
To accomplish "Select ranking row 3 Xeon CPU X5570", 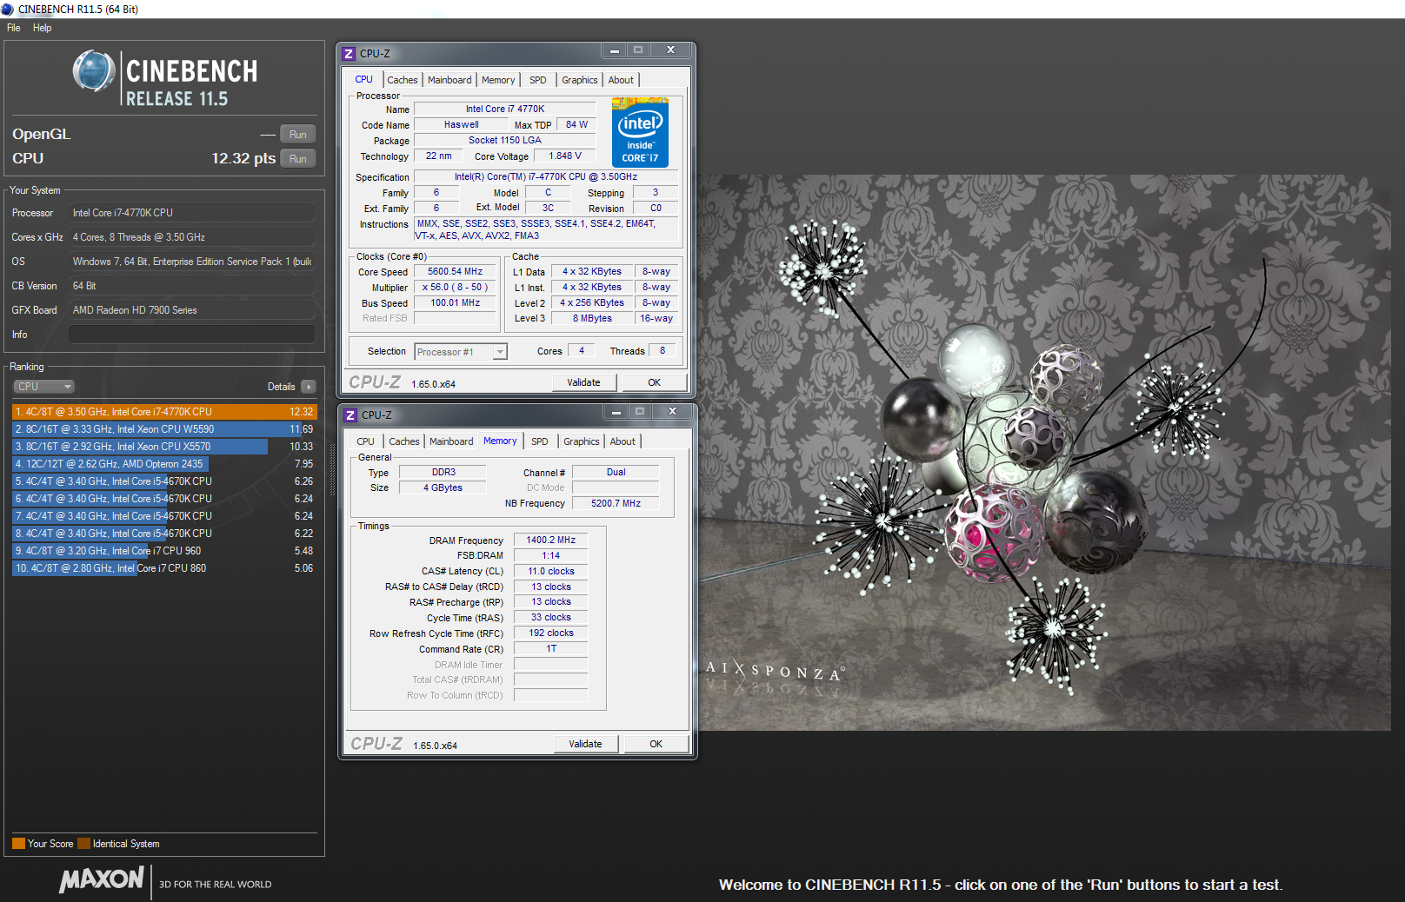I will click(164, 447).
